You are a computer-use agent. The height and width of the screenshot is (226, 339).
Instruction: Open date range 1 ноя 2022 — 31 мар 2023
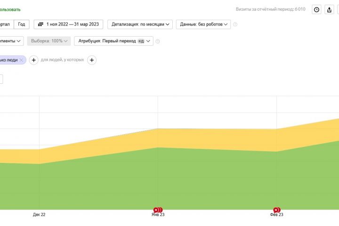(x=68, y=24)
